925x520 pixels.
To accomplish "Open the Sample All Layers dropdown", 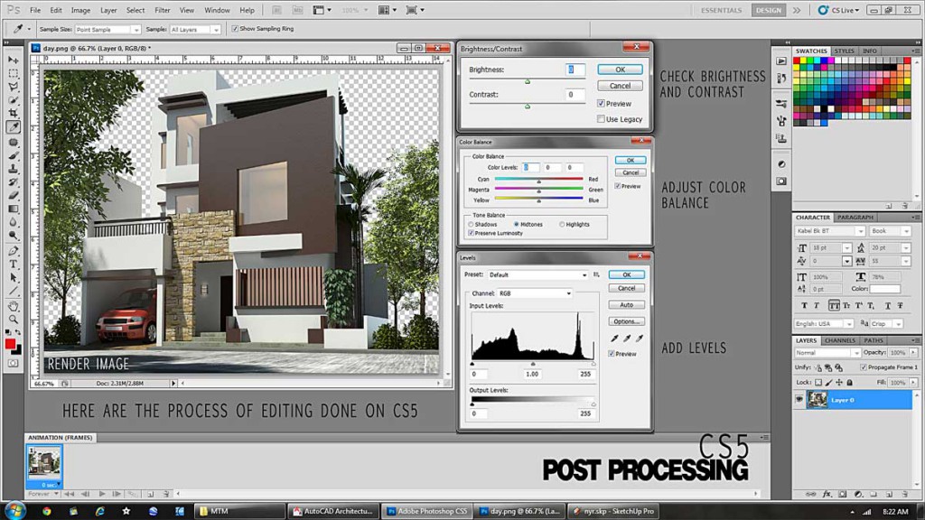I will point(195,29).
